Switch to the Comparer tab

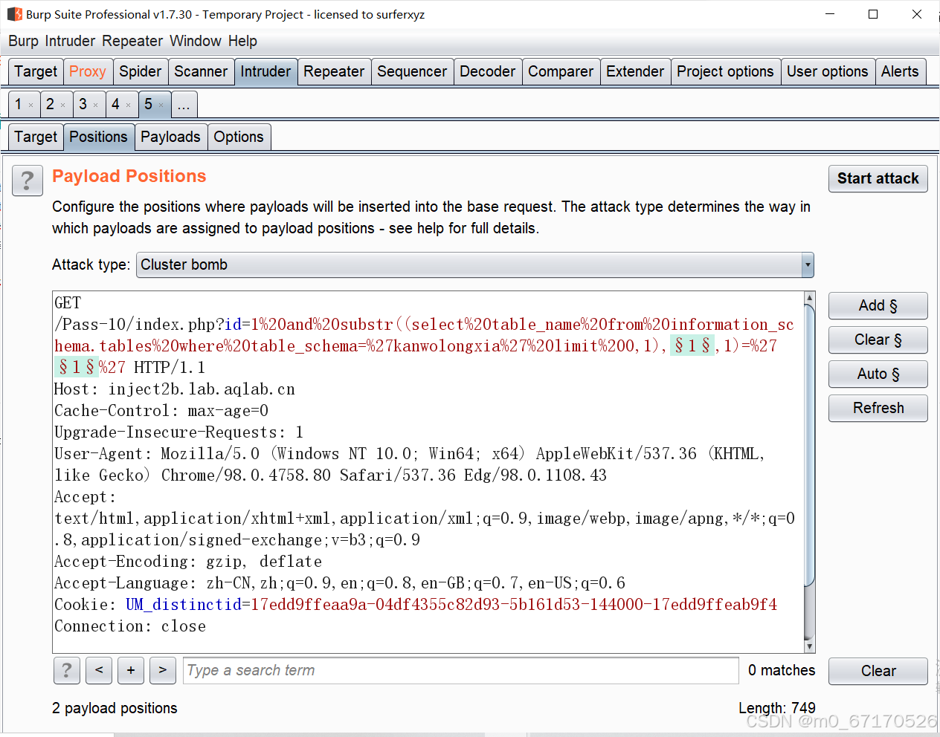(x=561, y=71)
